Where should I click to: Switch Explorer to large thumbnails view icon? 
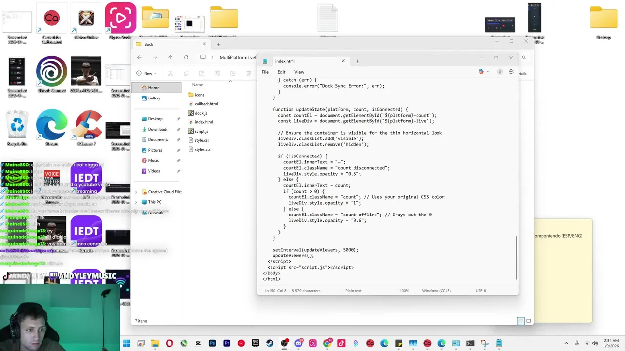[x=528, y=321]
